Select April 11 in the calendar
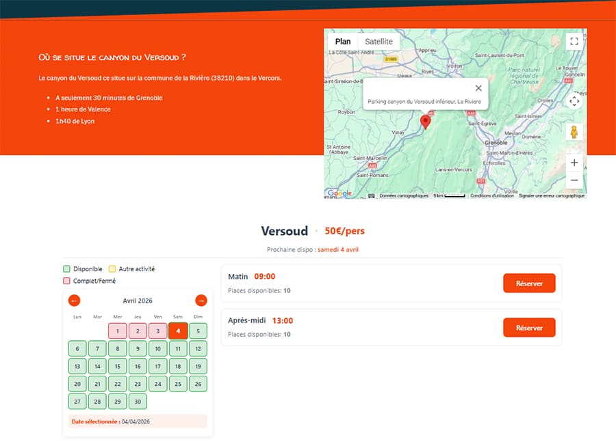 pos(178,348)
